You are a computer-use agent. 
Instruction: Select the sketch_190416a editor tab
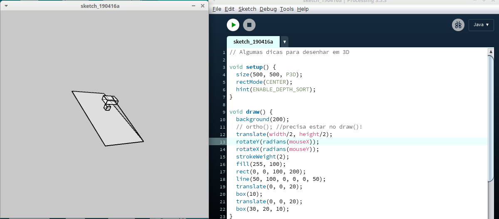pyautogui.click(x=253, y=42)
